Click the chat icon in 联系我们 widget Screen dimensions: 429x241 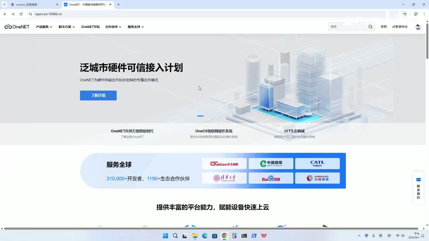(x=418, y=180)
